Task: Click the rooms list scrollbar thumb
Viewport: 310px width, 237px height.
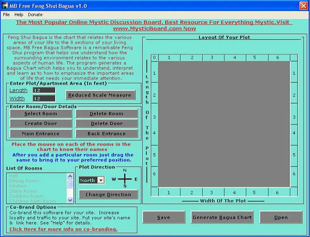Action: tap(70, 184)
